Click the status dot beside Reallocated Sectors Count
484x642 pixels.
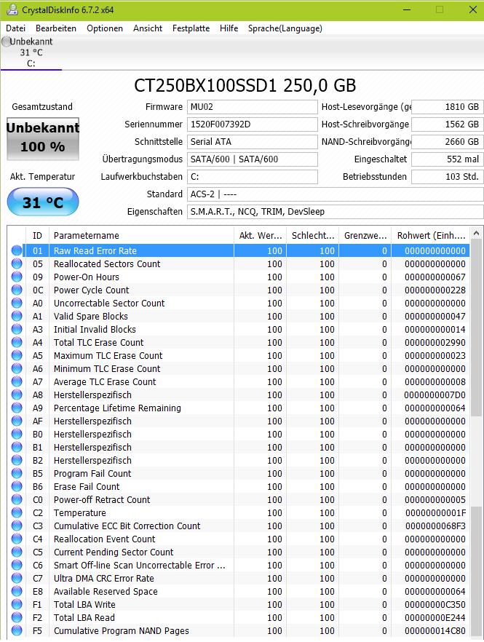click(x=17, y=263)
